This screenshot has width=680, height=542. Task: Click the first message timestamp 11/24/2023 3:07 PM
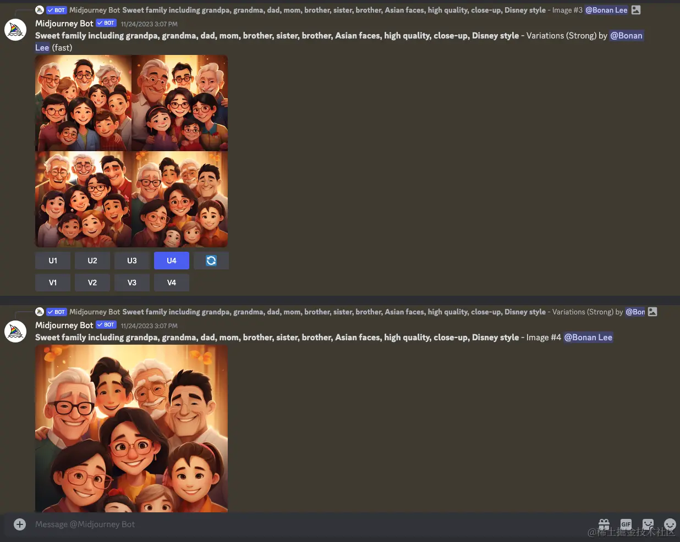pyautogui.click(x=149, y=24)
